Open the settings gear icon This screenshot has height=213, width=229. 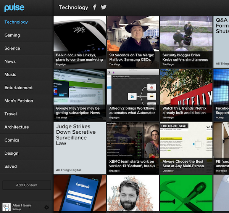pos(47,207)
